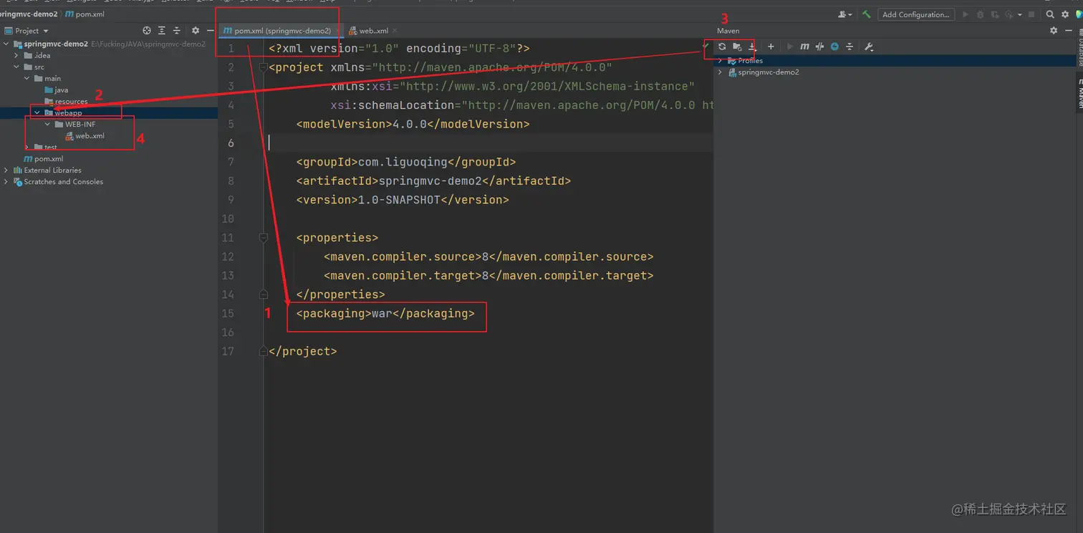Open Search Everywhere magnifier
The image size is (1083, 533).
click(1050, 14)
